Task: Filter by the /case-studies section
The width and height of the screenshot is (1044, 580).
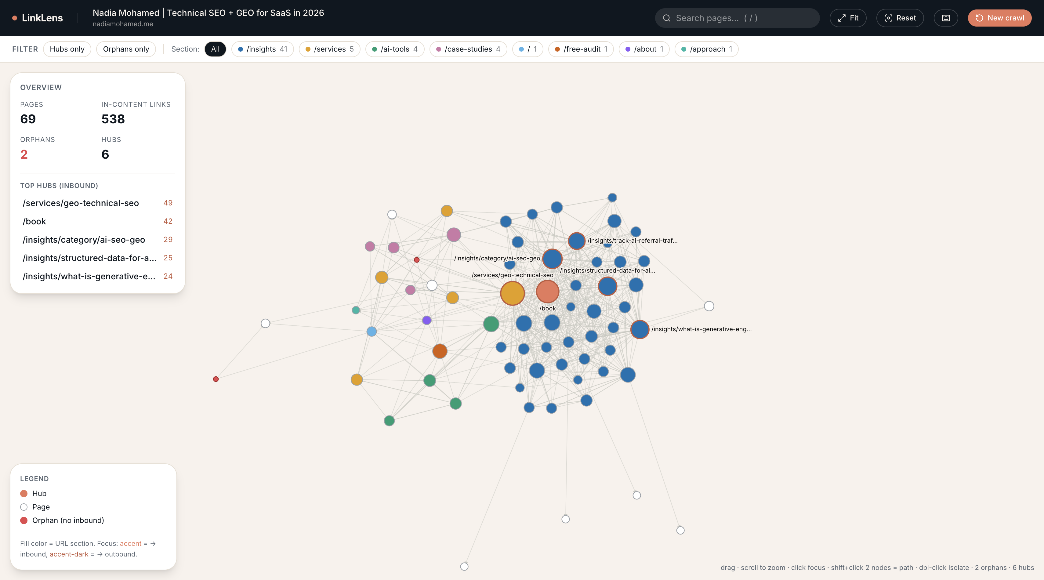Action: click(x=468, y=49)
